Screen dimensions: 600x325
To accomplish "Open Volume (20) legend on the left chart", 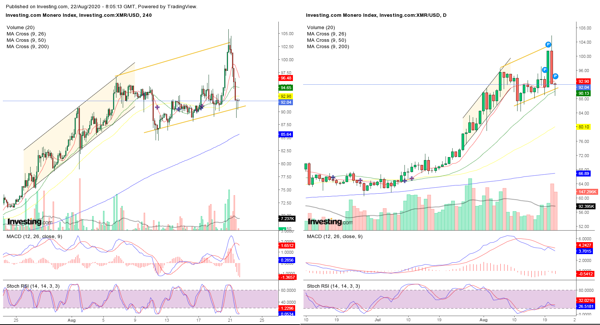I will point(21,28).
